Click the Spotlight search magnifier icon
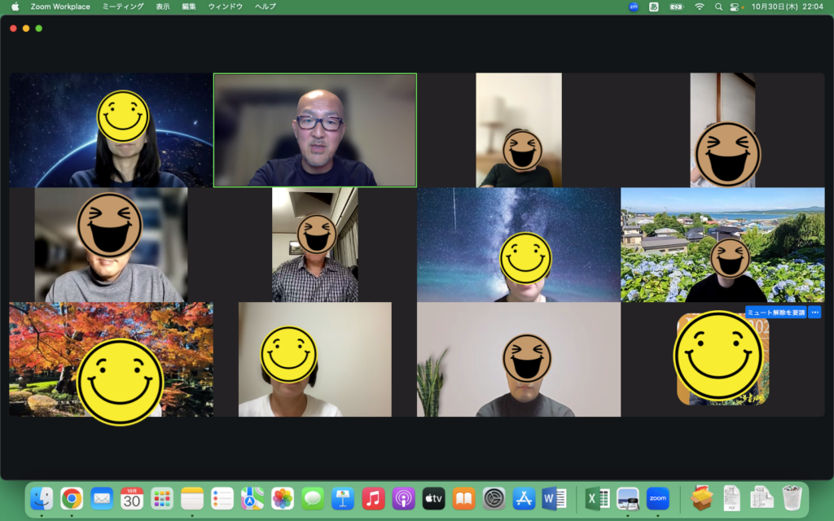The height and width of the screenshot is (521, 834). pos(718,7)
